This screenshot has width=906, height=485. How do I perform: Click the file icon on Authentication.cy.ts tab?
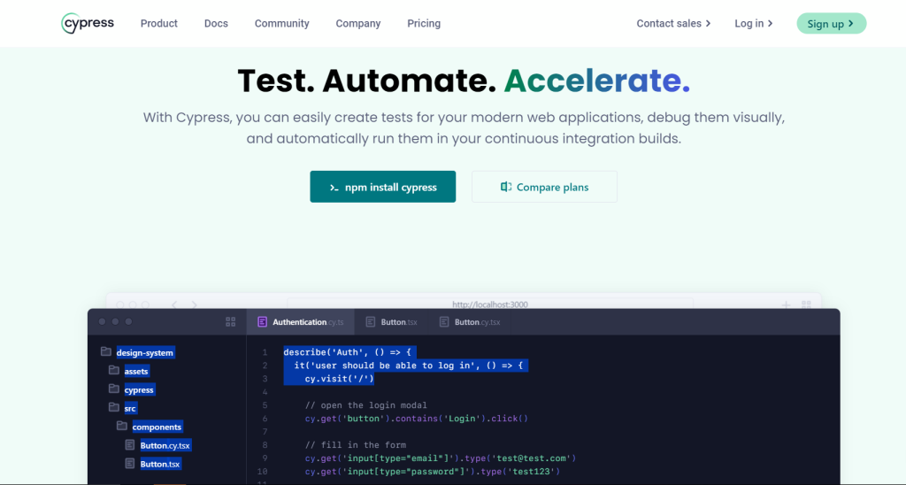[x=262, y=322]
